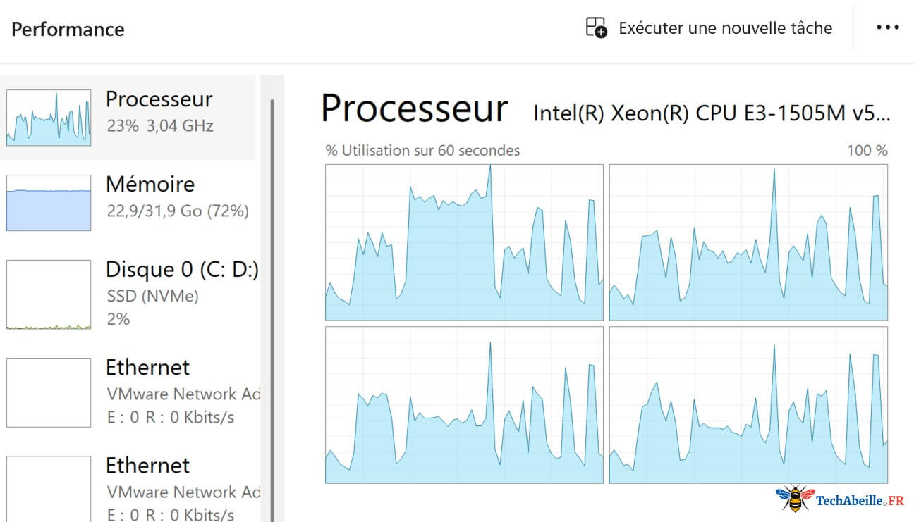Click Exécuter une nouvelle tâche button
Viewport: 914px width, 522px height.
coord(710,28)
